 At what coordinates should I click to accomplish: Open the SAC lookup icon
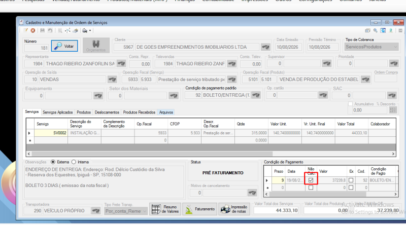coord(392,95)
